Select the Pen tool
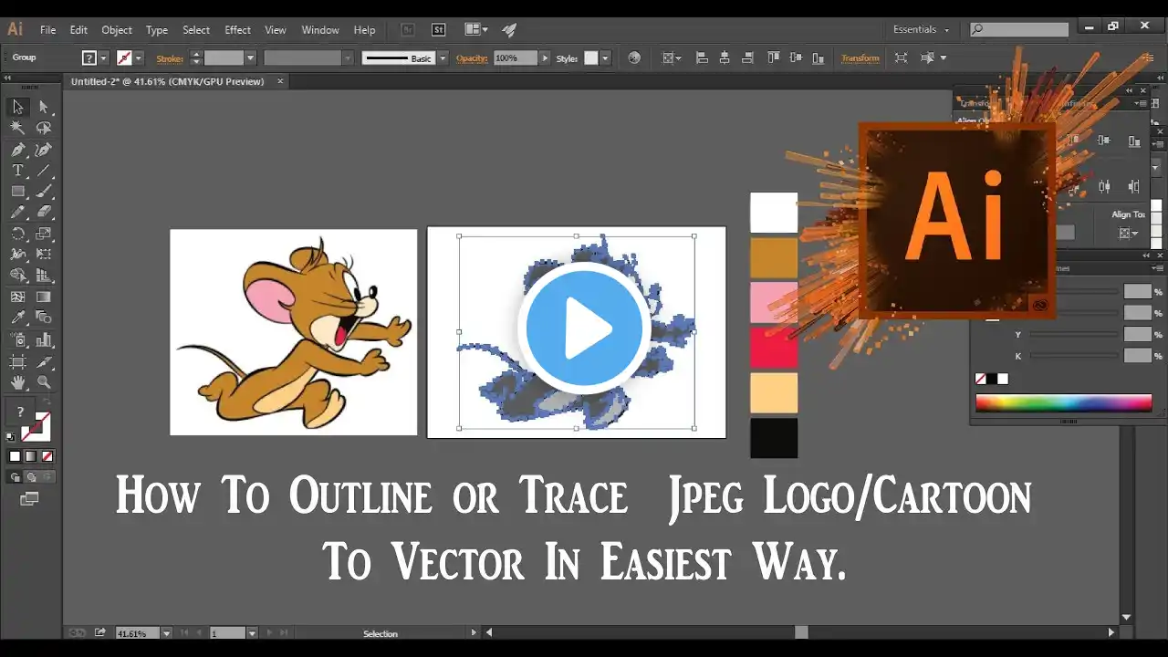 17,150
